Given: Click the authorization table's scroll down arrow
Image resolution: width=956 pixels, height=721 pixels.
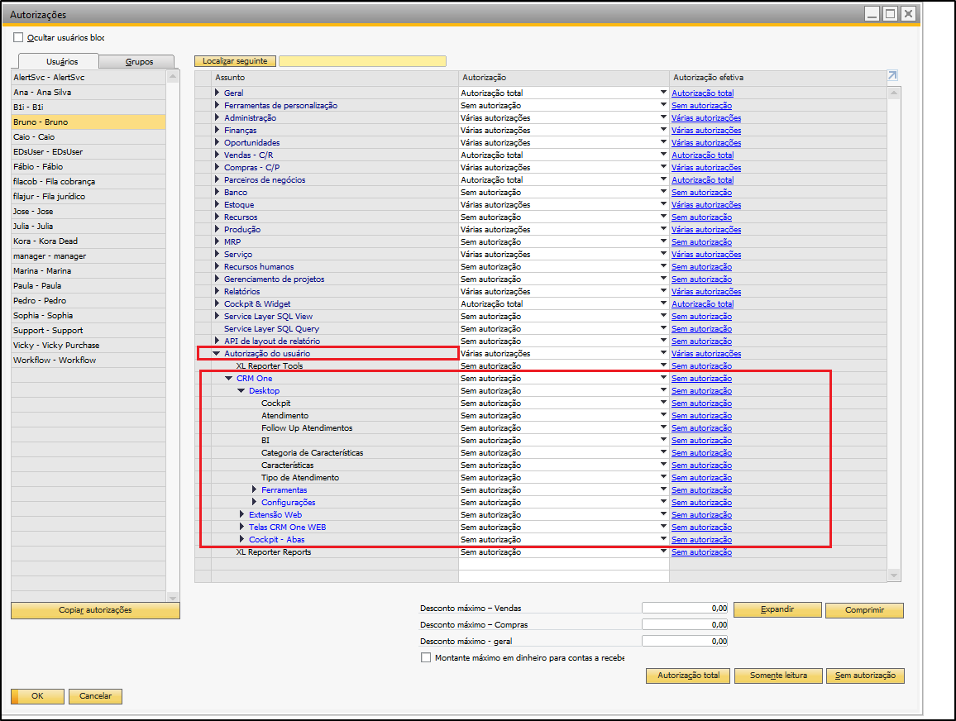Looking at the screenshot, I should coord(894,575).
